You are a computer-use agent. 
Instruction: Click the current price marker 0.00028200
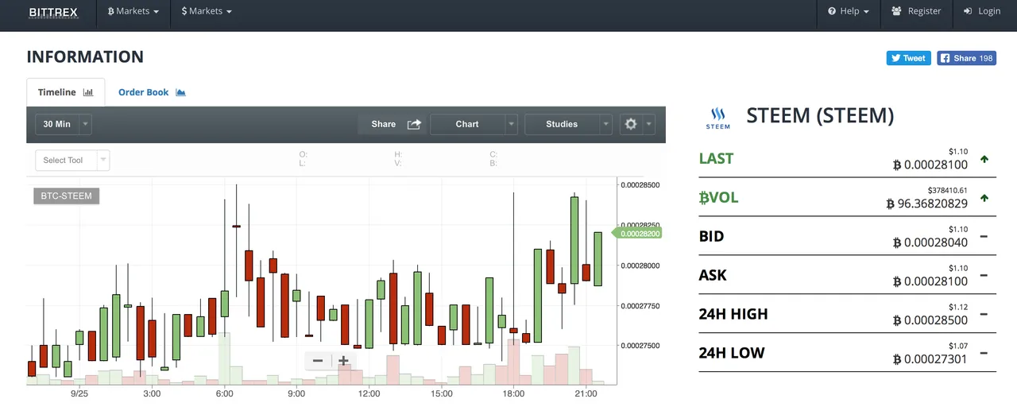tap(636, 234)
